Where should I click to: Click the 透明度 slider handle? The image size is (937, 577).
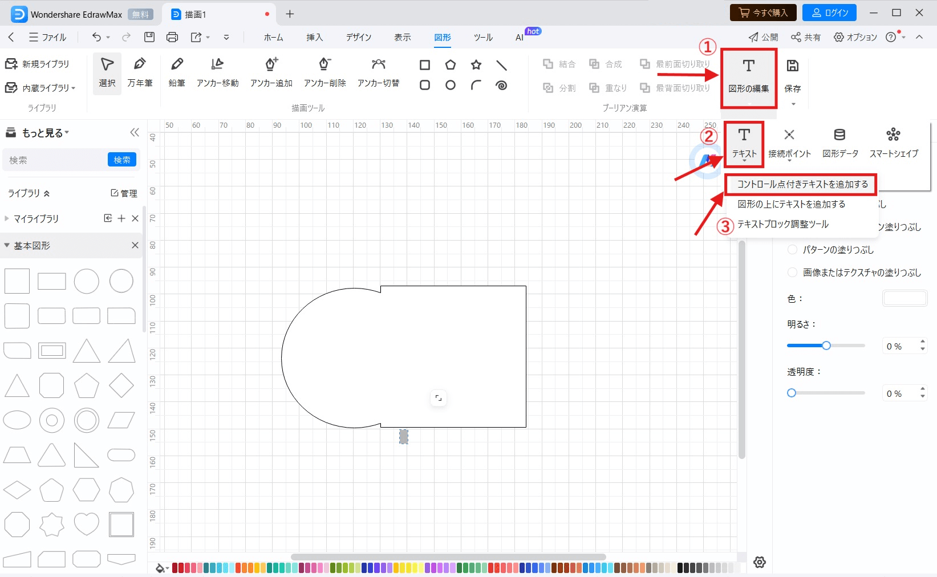pos(792,393)
